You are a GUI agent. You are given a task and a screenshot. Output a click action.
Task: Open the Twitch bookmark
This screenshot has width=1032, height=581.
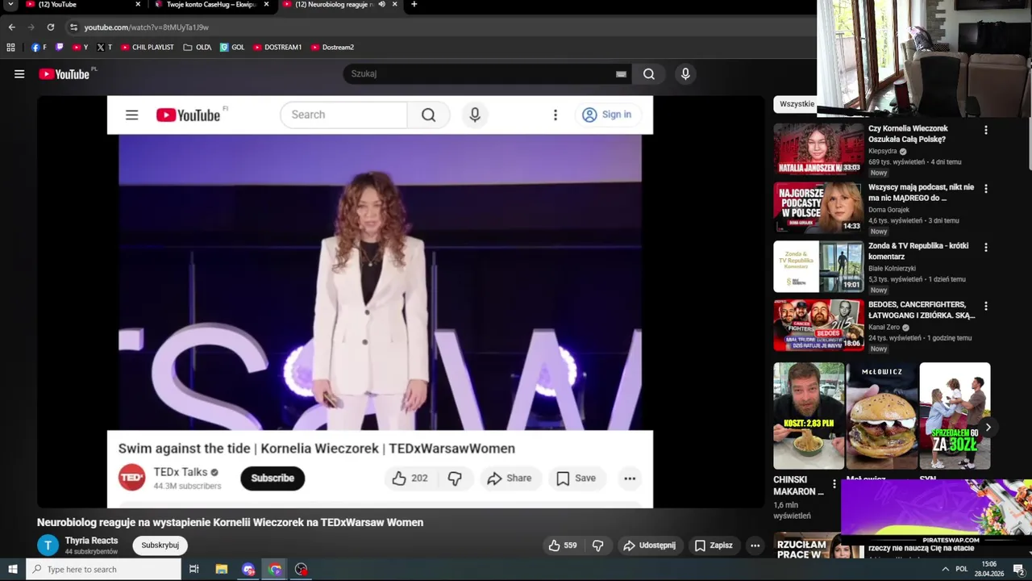(60, 48)
